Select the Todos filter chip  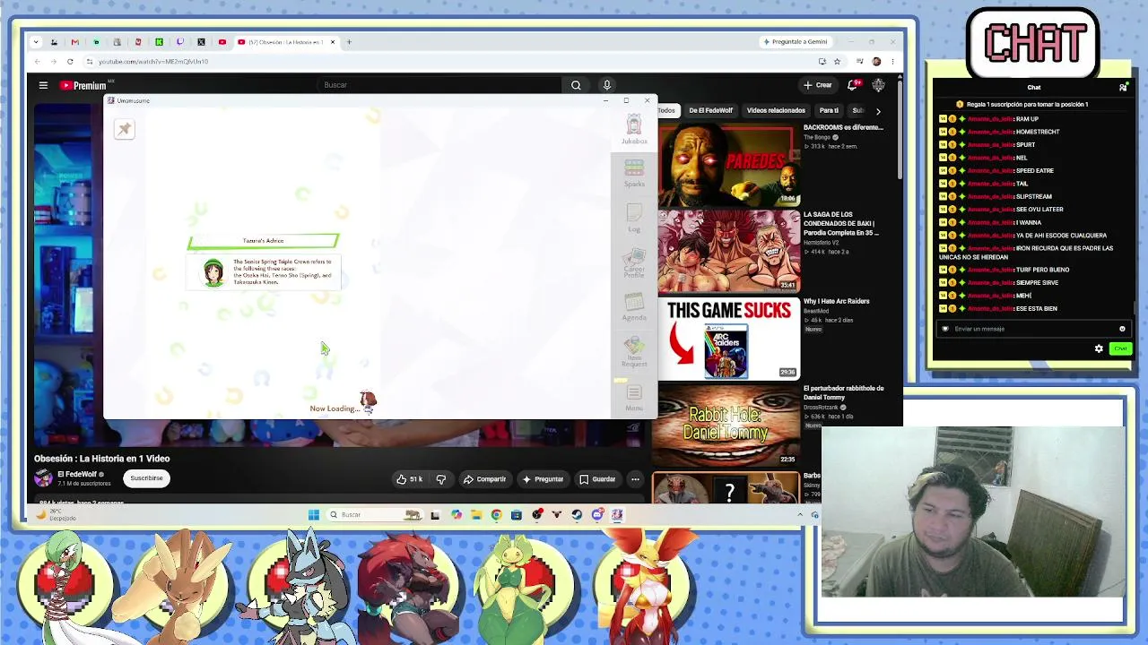[666, 110]
